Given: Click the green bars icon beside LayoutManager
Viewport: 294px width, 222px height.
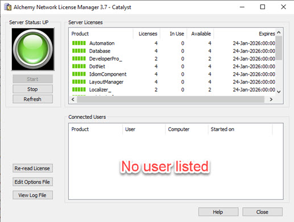Looking at the screenshot, I should (79, 82).
